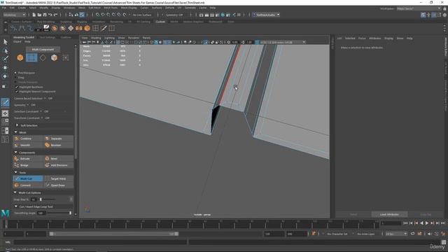Collapse the Tools section
The height and width of the screenshot is (252, 448).
pos(15,173)
